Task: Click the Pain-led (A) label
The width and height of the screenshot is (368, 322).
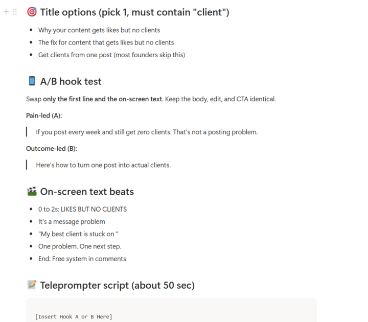Action: 44,116
